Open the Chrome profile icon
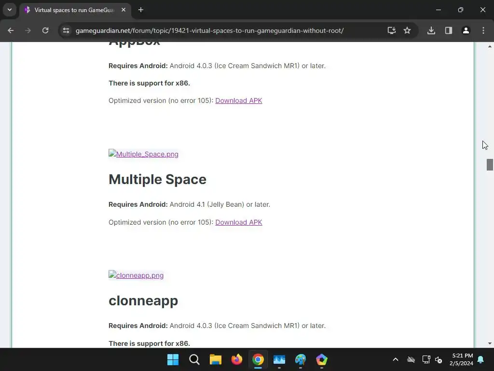 pos(466,30)
